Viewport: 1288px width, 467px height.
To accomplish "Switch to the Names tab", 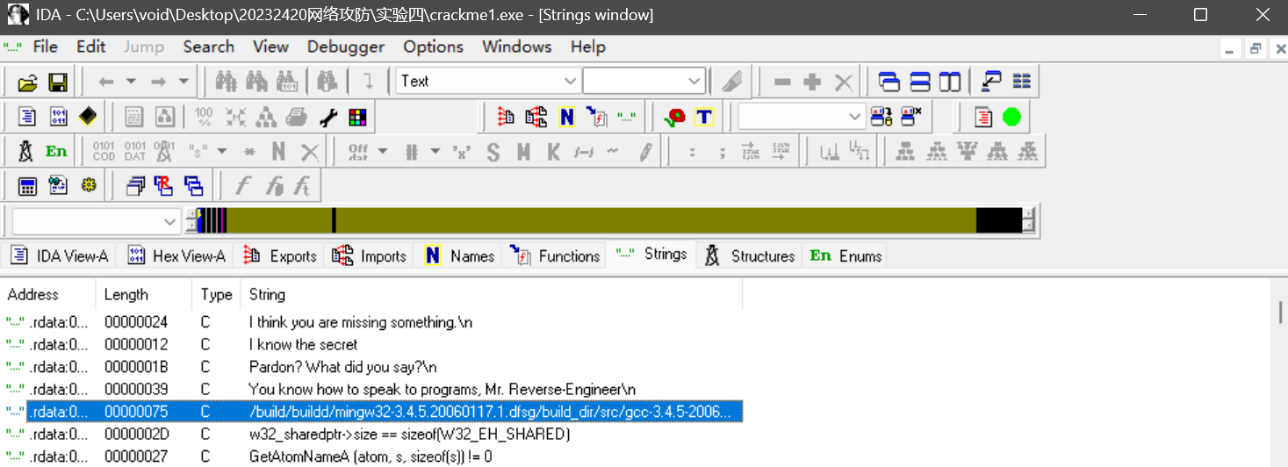I will [459, 256].
